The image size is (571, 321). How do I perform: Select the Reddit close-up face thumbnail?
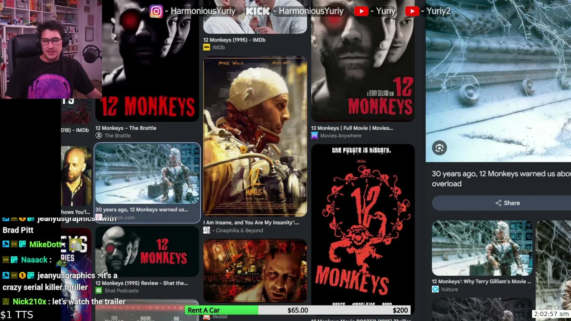point(255,271)
